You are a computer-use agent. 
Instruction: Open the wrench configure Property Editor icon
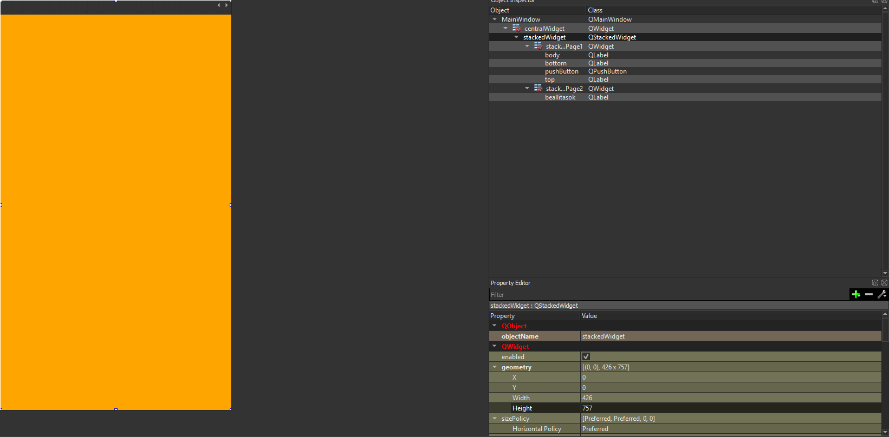click(882, 294)
